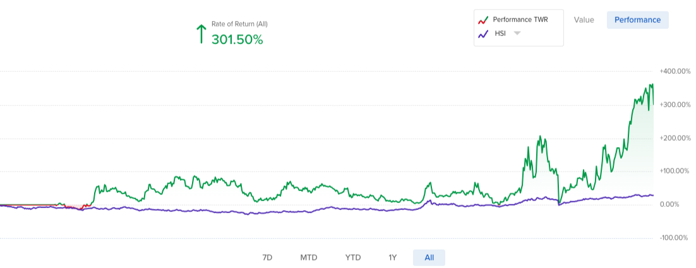
Task: Select the All time range
Action: (429, 257)
